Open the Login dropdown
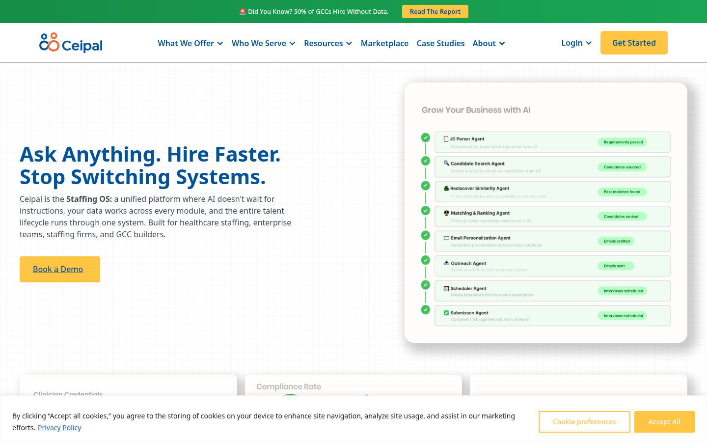Image resolution: width=707 pixels, height=442 pixels. [576, 43]
